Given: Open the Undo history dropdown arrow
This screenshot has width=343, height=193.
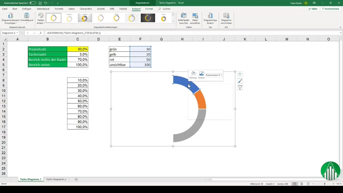Looking at the screenshot, I should (48, 3).
